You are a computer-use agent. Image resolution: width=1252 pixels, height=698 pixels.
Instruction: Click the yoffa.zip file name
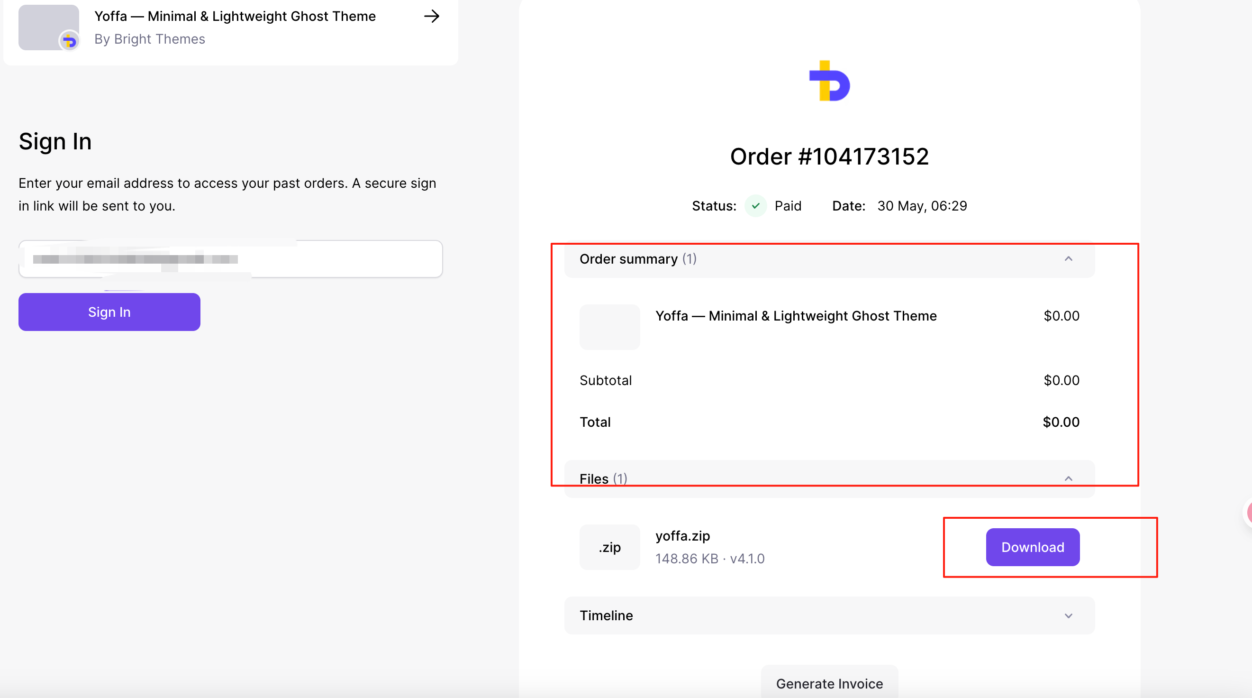click(x=682, y=535)
